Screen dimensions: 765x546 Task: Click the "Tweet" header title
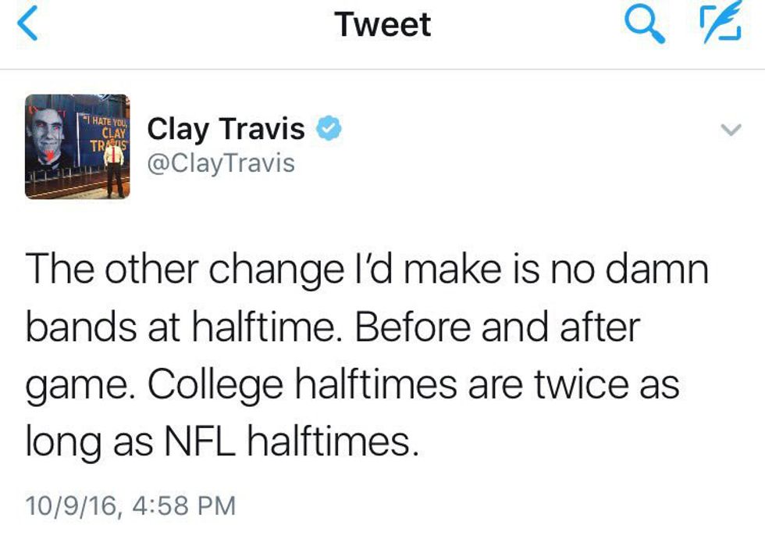[x=382, y=24]
